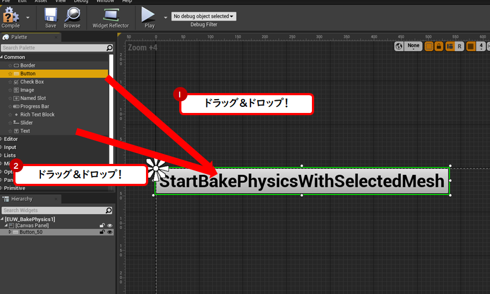The image size is (490, 294).
Task: Select Button_50 in the hierarchy
Action: [x=31, y=232]
